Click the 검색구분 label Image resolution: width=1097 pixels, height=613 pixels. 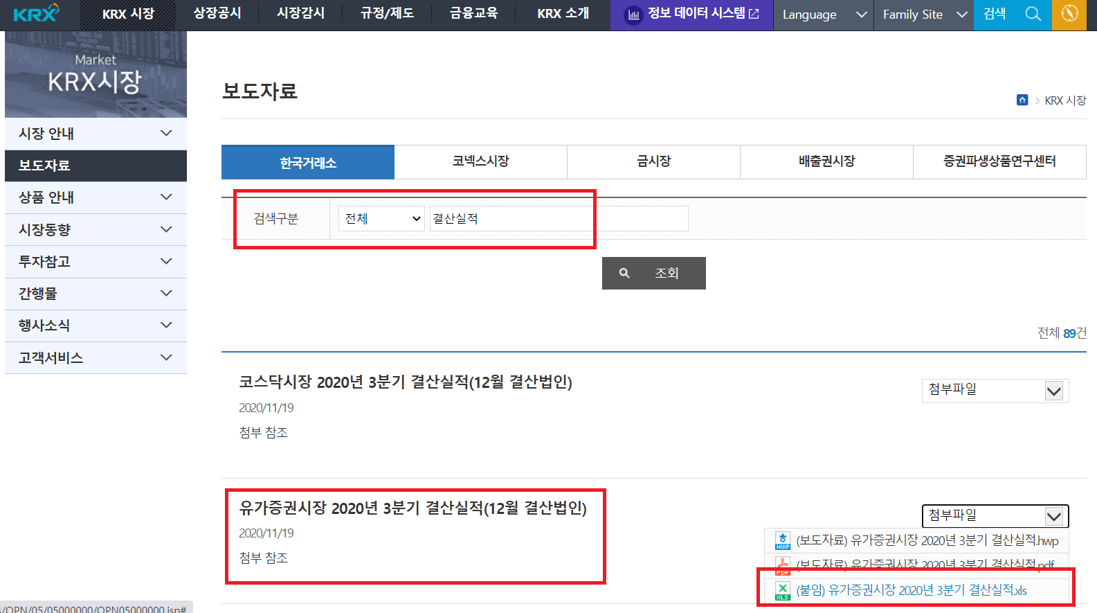[x=275, y=219]
